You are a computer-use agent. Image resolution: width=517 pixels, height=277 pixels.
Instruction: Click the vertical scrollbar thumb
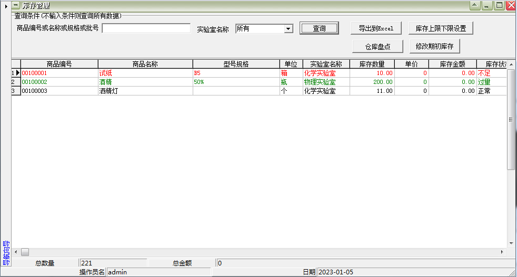click(511, 120)
